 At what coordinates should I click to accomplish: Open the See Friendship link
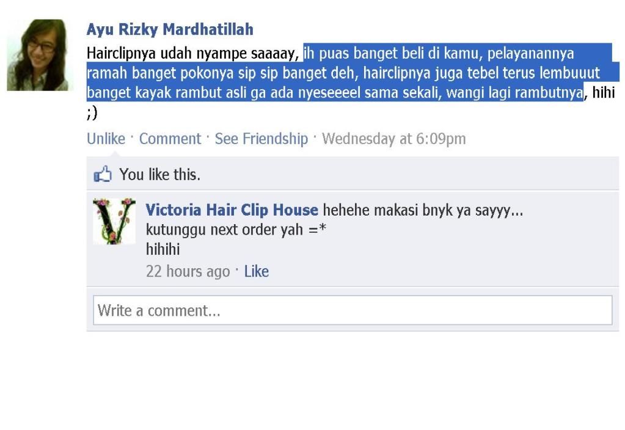tap(261, 139)
